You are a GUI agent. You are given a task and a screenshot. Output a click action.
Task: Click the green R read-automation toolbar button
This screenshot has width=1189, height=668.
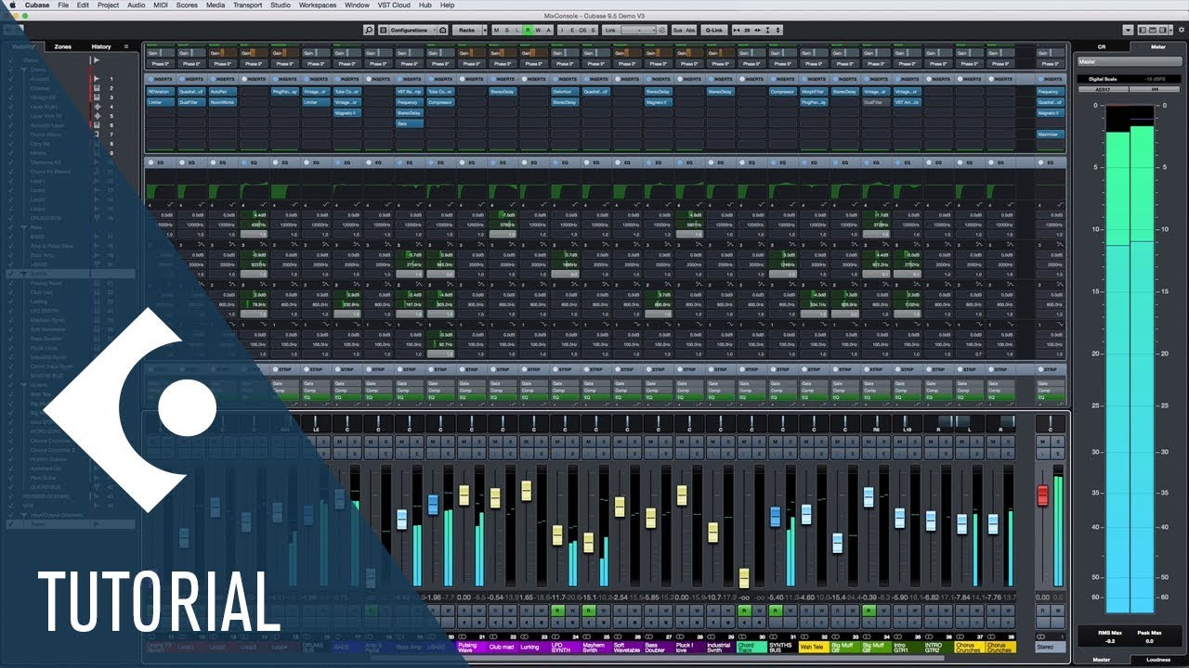click(528, 30)
